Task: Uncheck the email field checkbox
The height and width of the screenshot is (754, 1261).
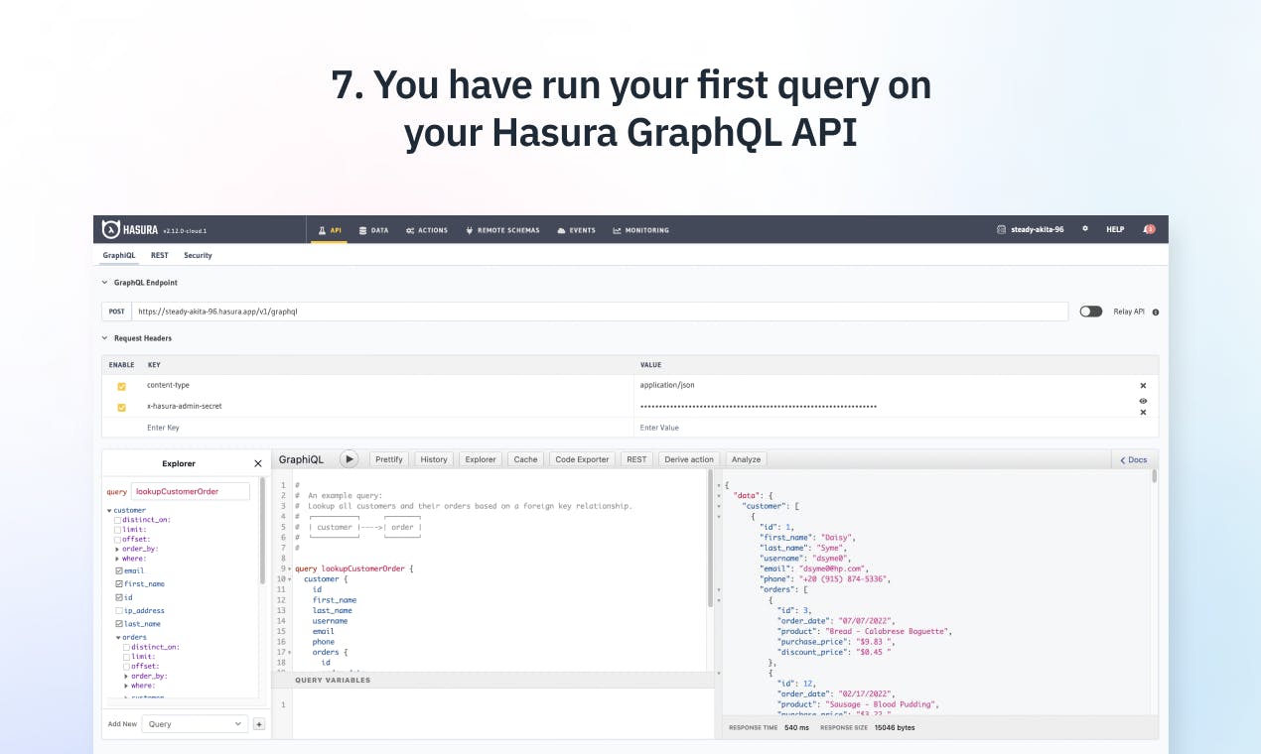Action: pyautogui.click(x=119, y=571)
